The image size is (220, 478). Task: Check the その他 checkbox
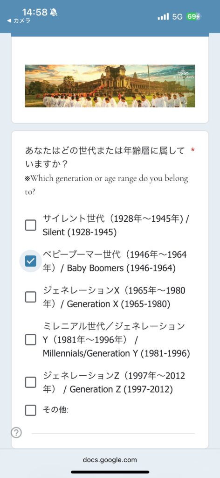click(x=30, y=410)
